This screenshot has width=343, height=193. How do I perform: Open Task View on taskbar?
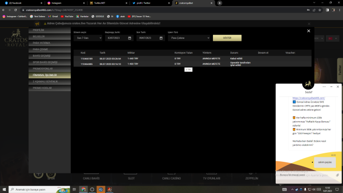(x=74, y=189)
